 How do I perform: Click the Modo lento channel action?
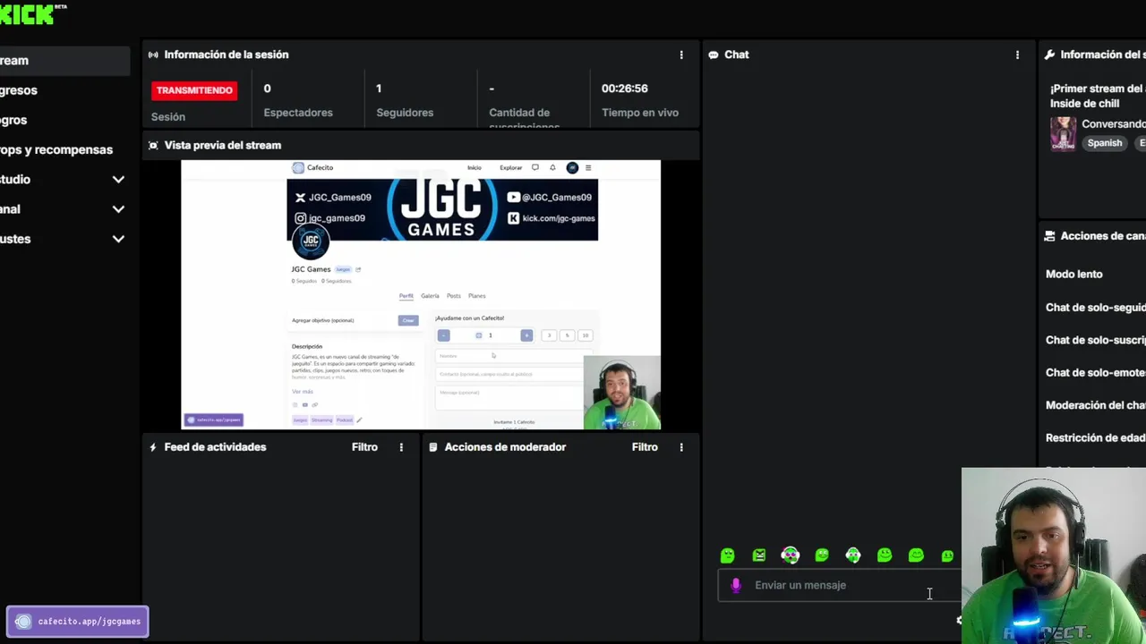click(1073, 275)
